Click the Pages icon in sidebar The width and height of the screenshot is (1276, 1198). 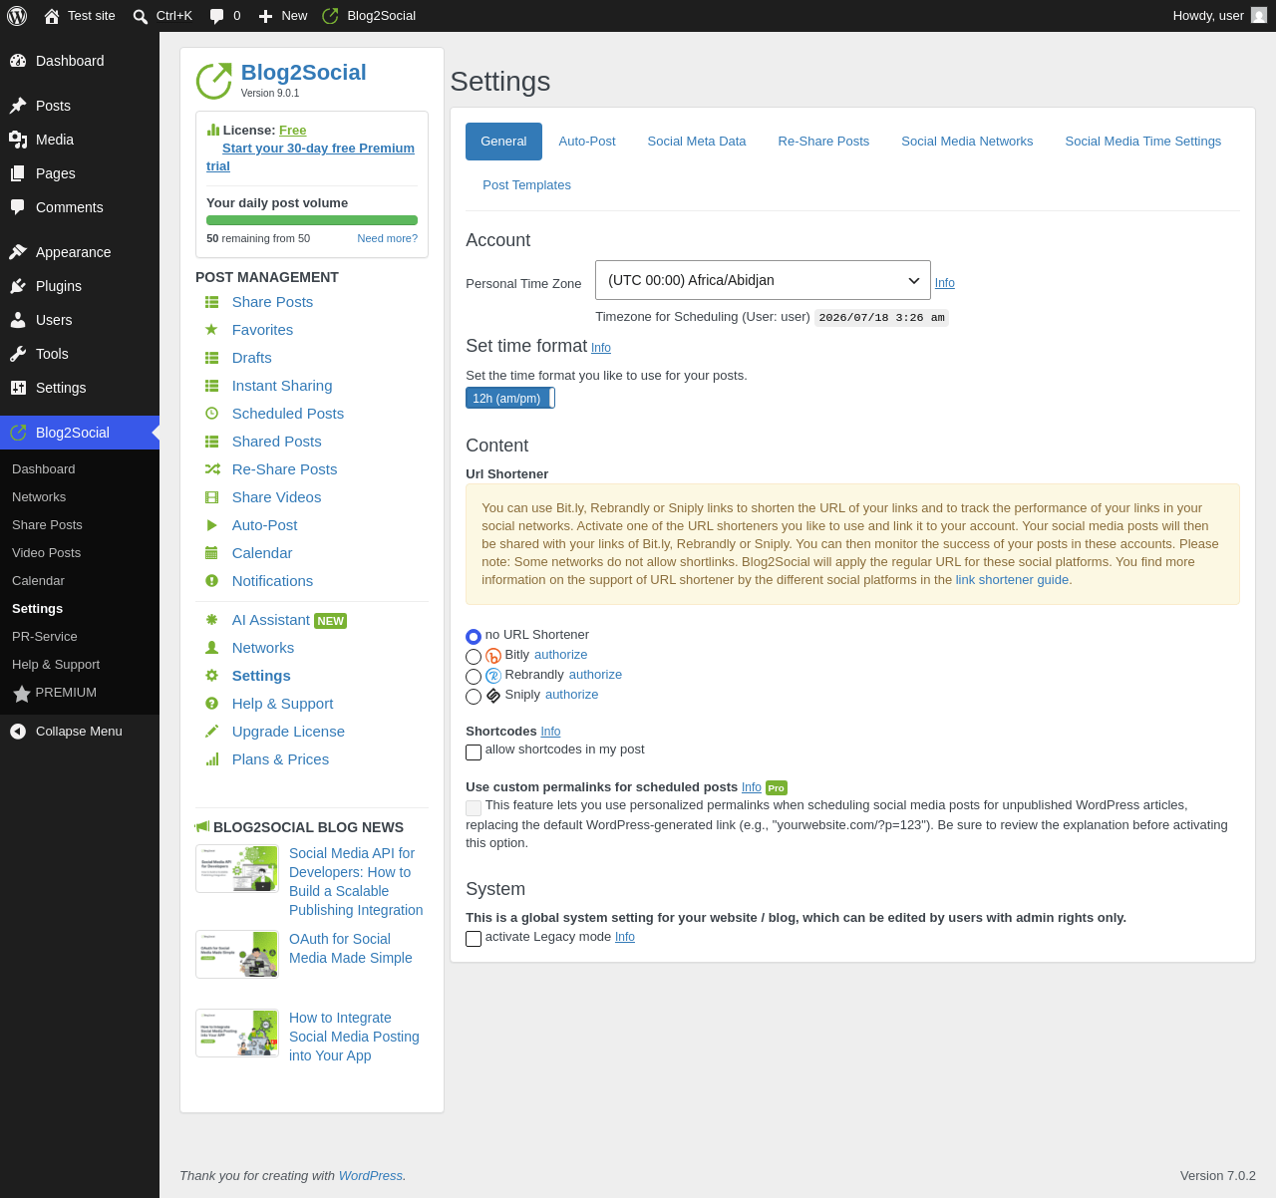[x=18, y=173]
